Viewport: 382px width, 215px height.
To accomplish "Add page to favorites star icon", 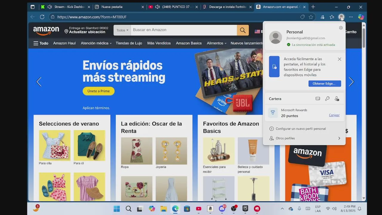I will click(x=311, y=17).
